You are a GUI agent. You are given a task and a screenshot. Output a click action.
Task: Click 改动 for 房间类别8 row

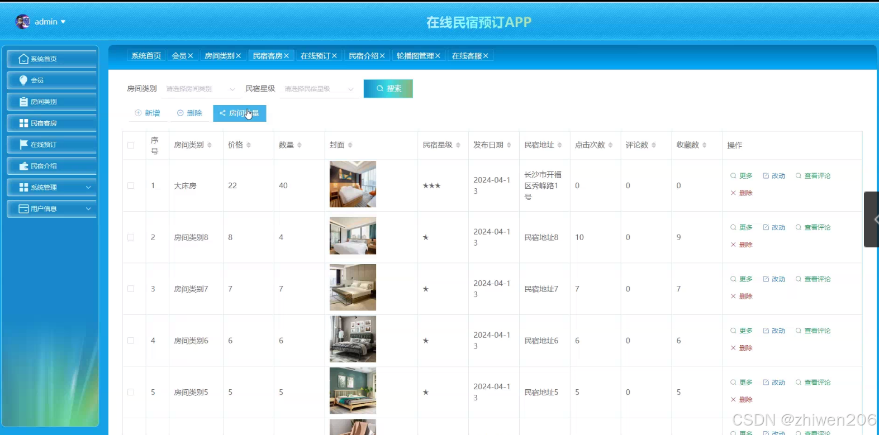tap(774, 228)
